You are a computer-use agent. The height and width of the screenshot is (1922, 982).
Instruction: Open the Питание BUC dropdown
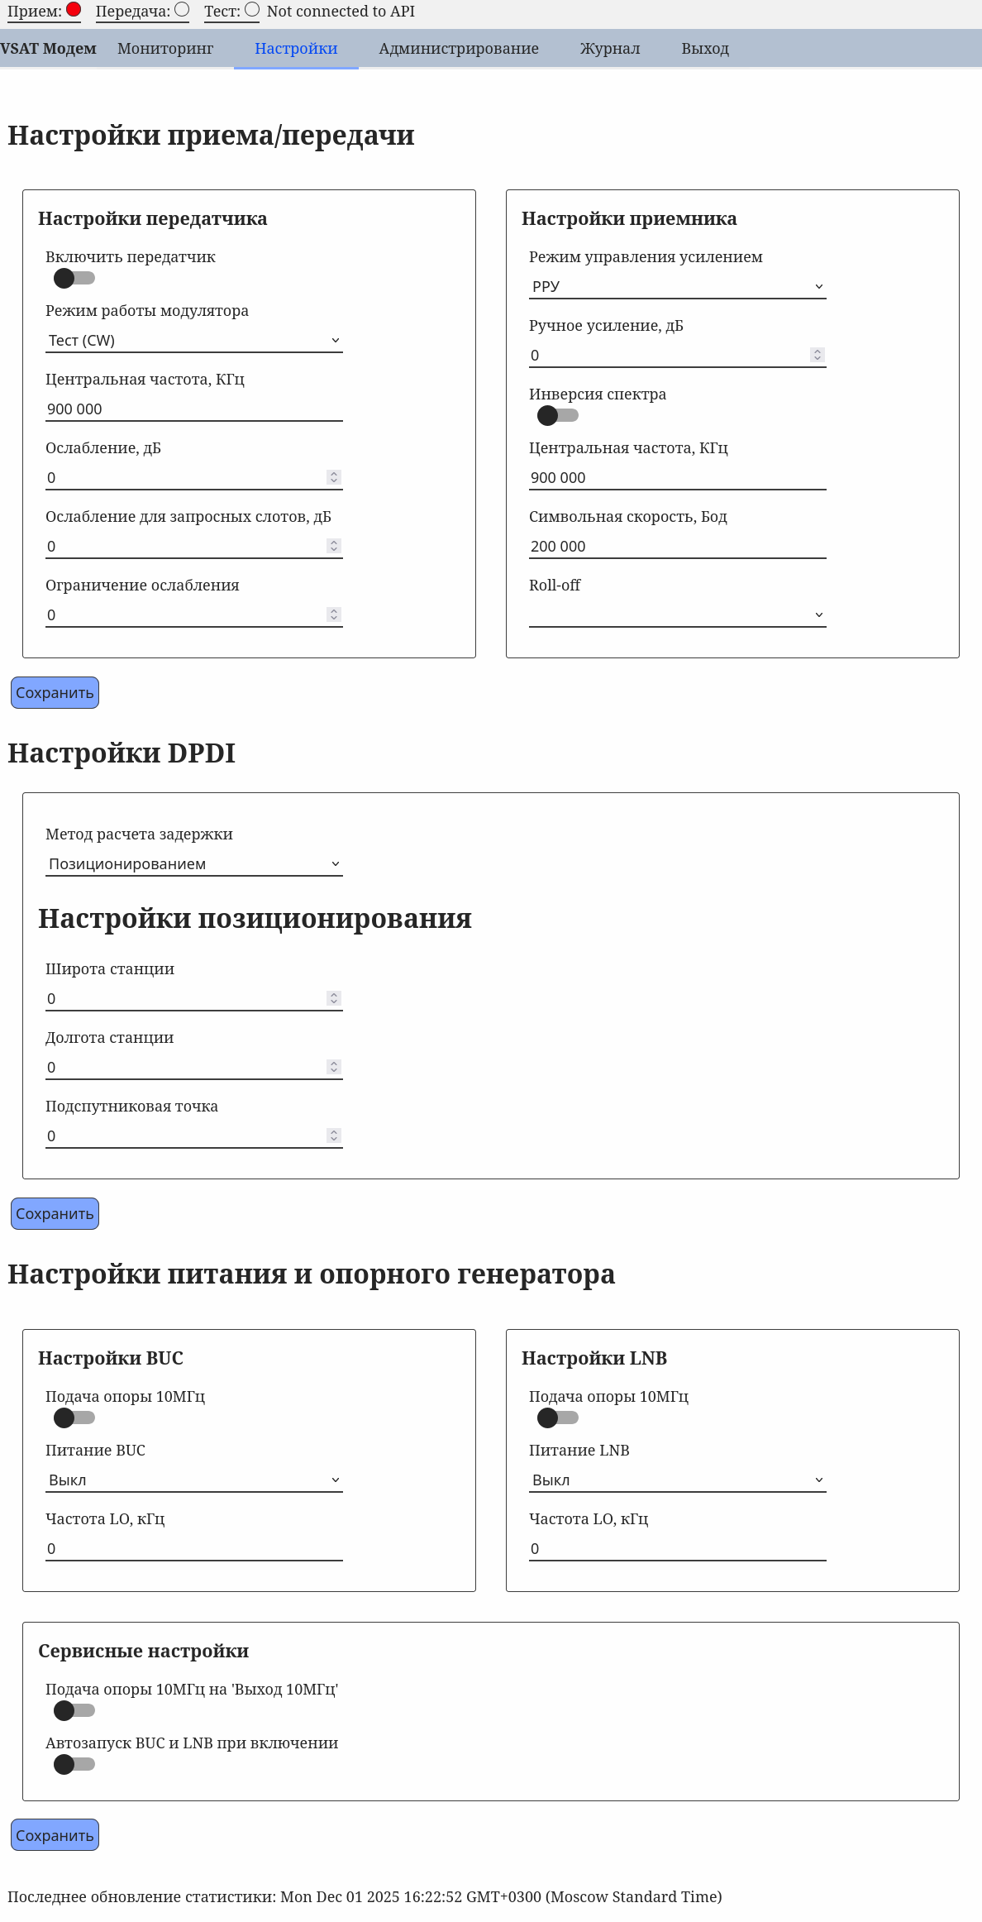pos(194,1480)
